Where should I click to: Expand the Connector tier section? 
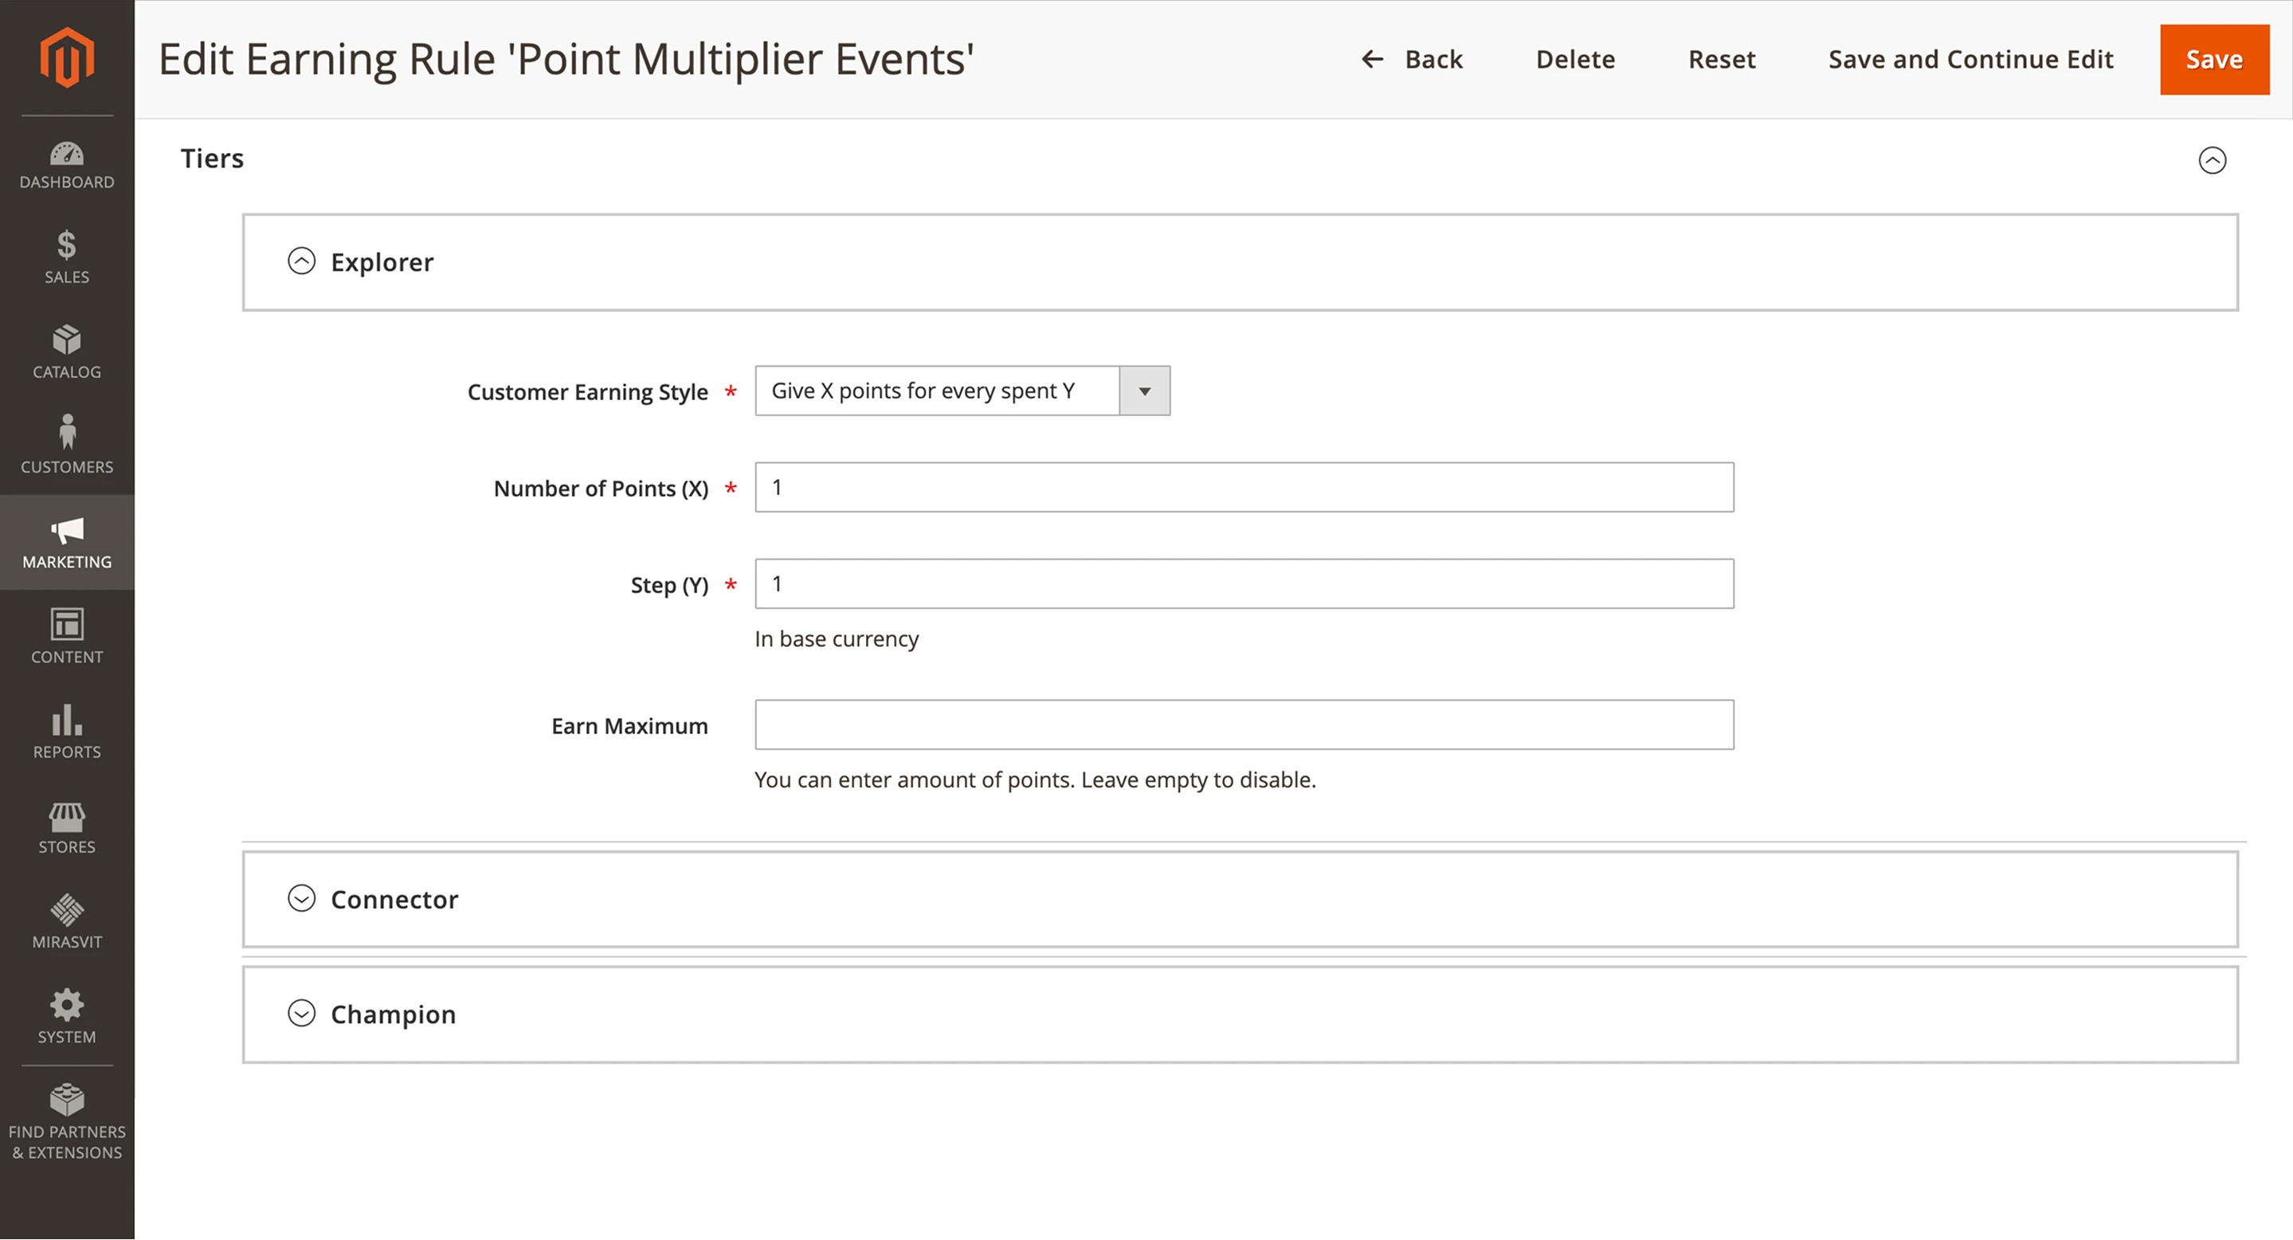click(303, 899)
